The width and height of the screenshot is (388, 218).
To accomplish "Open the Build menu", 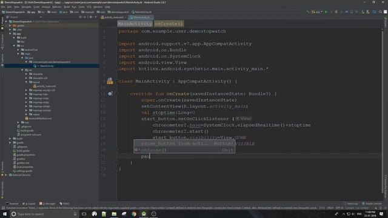I will pos(67,7).
